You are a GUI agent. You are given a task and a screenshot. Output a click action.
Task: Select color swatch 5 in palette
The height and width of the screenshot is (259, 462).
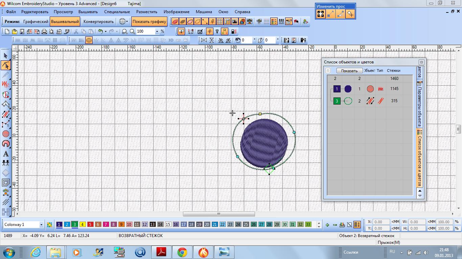pos(90,224)
